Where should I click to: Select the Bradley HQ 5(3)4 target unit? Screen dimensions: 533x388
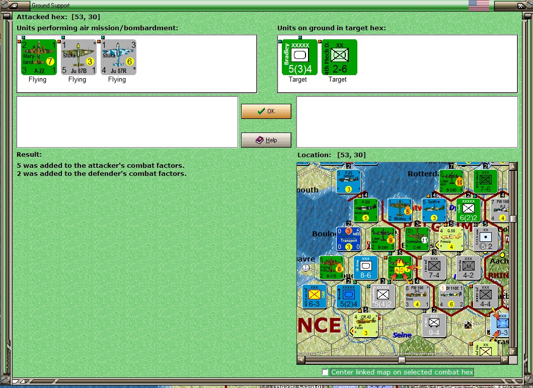pos(299,57)
